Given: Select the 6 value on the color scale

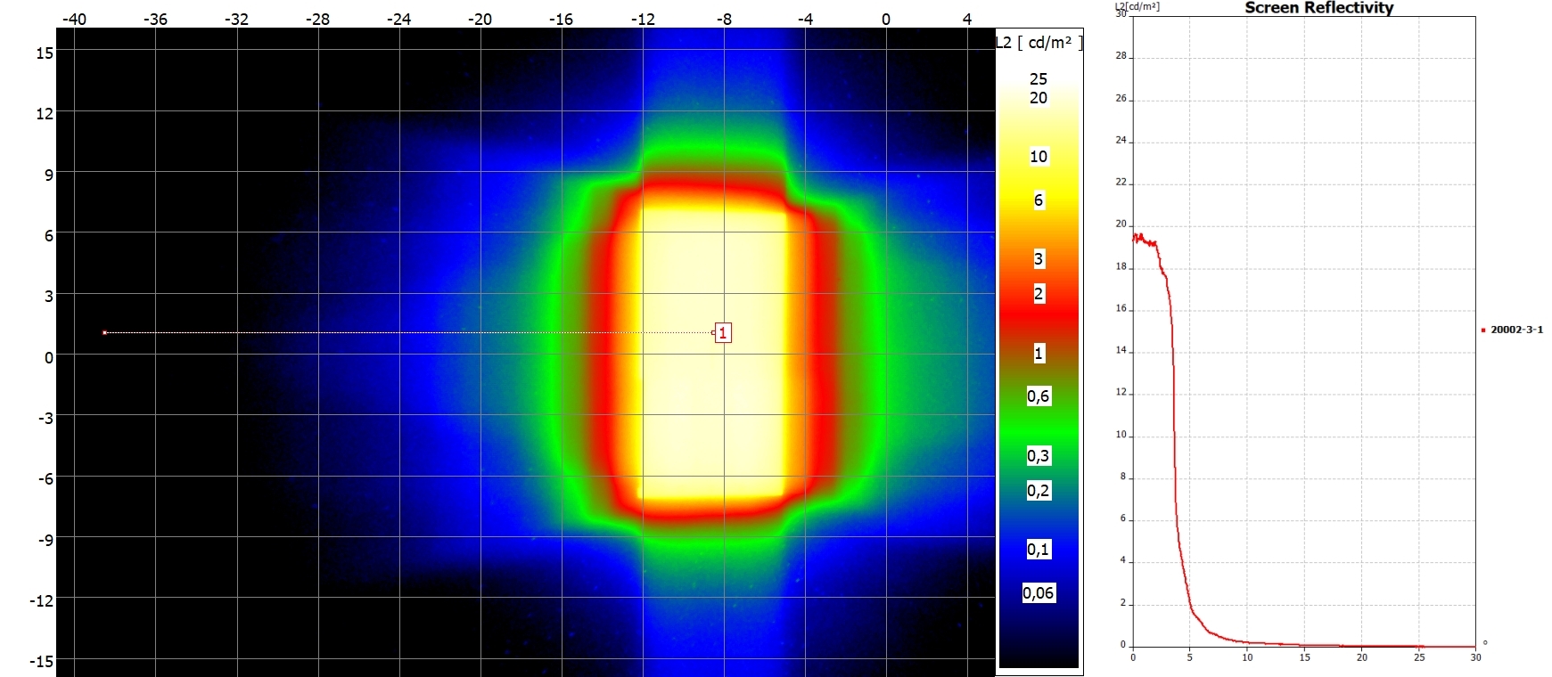Looking at the screenshot, I should point(1039,200).
